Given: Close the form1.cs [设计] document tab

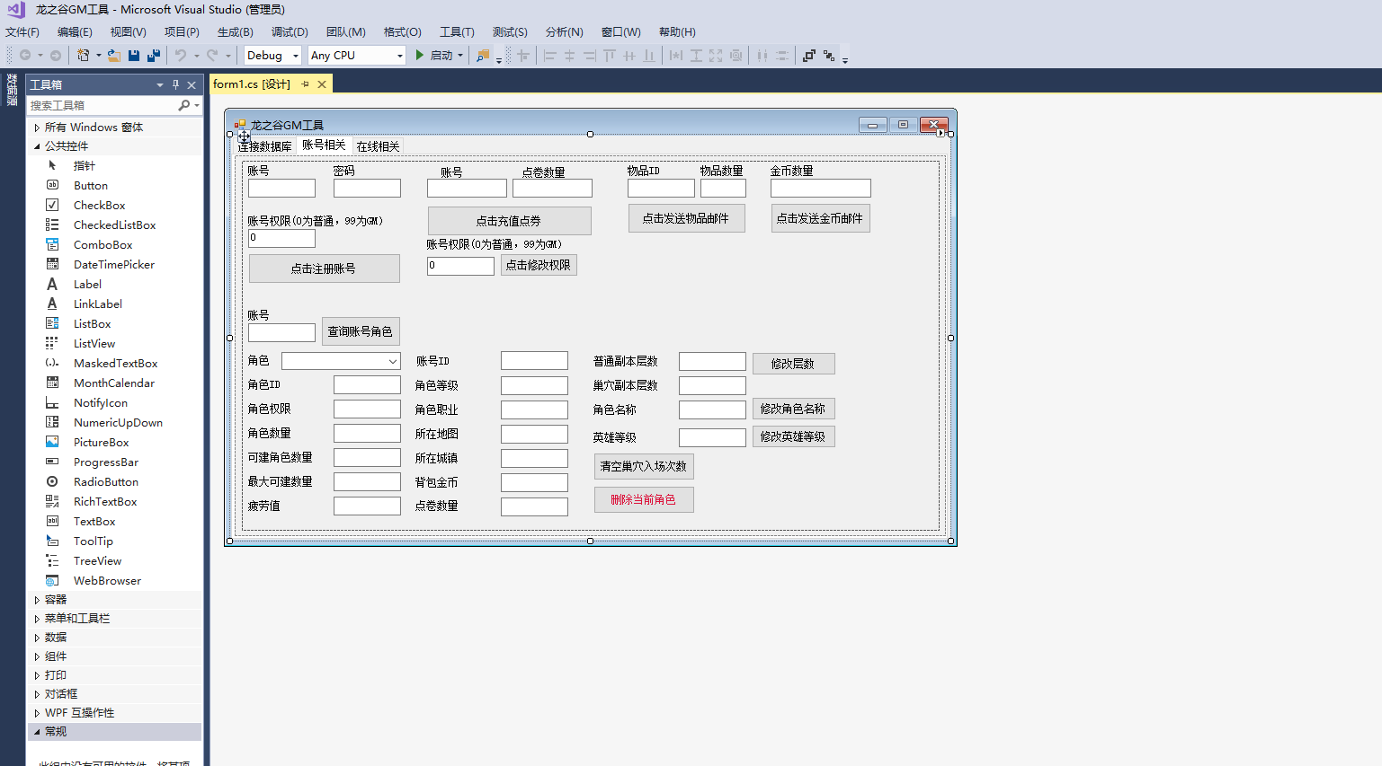Looking at the screenshot, I should pyautogui.click(x=322, y=84).
